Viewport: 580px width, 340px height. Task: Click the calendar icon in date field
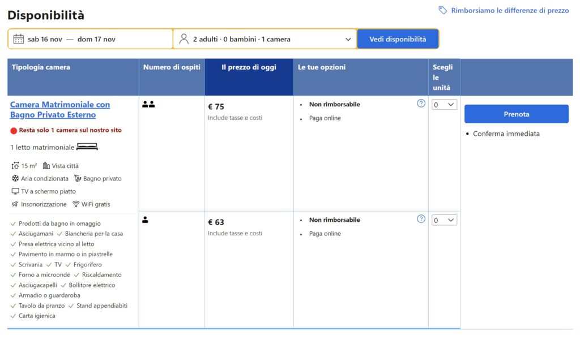[19, 39]
